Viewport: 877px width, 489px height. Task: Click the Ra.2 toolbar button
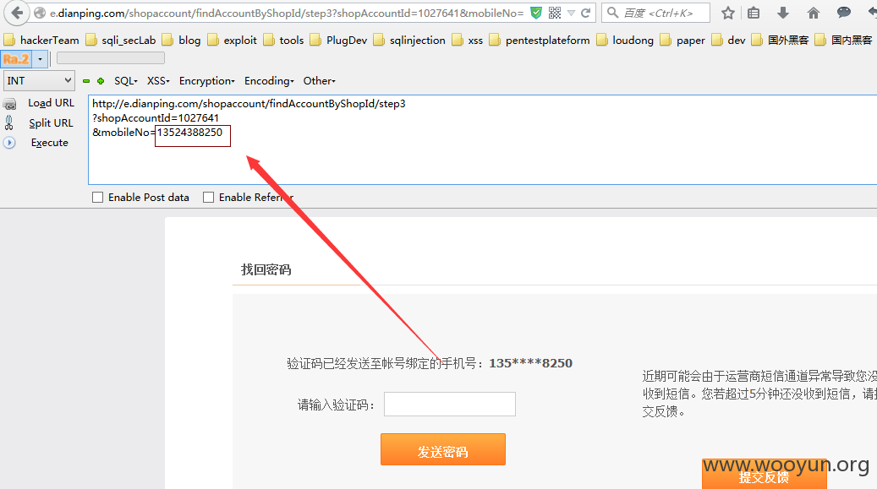16,58
